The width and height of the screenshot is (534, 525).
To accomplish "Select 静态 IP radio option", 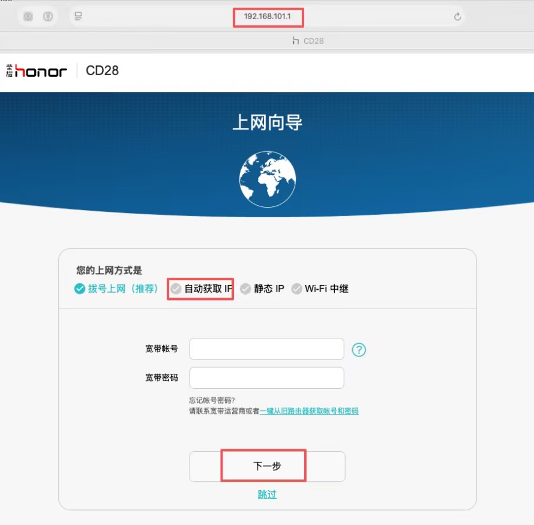I will [x=262, y=289].
